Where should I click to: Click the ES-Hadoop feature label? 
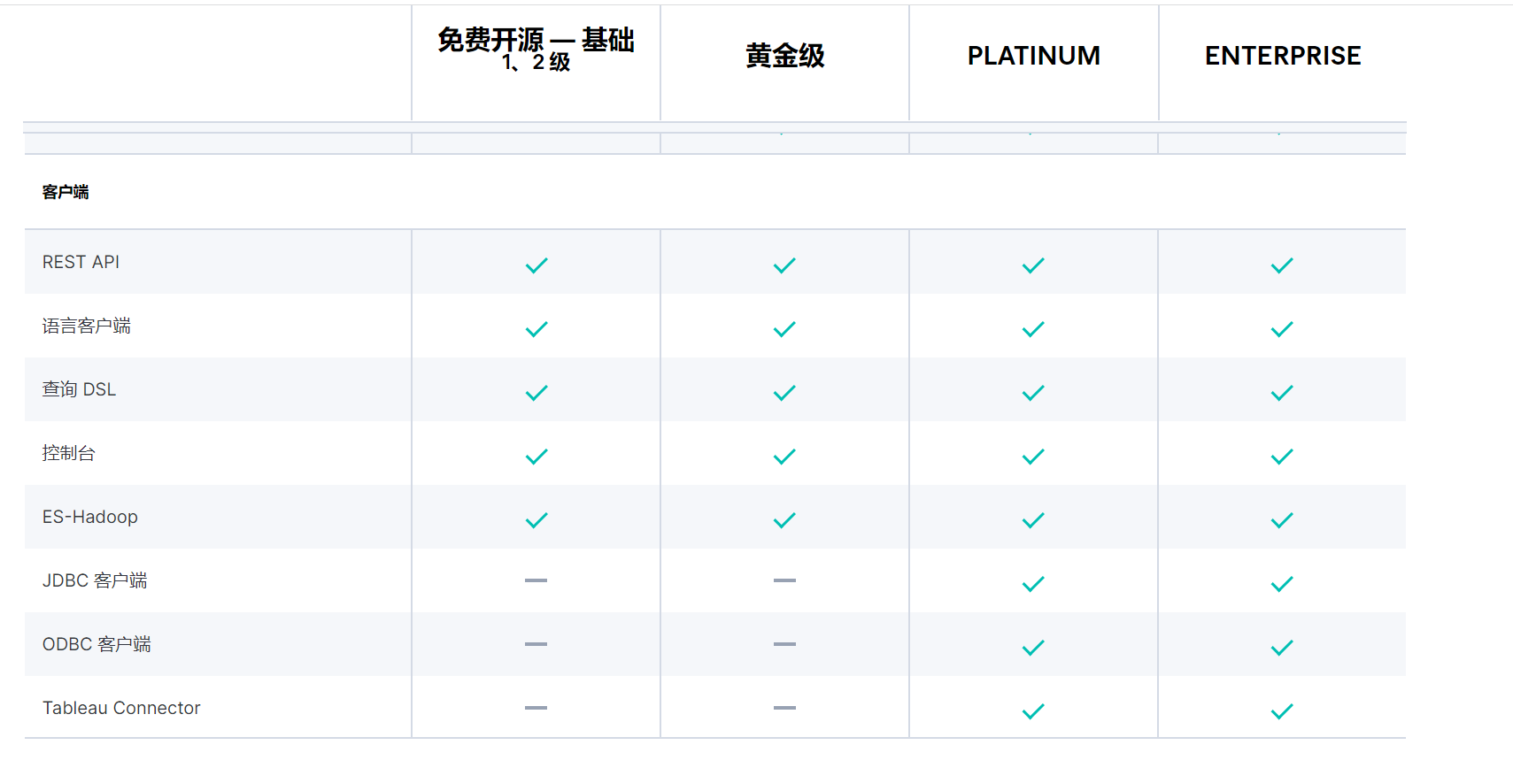[x=90, y=517]
